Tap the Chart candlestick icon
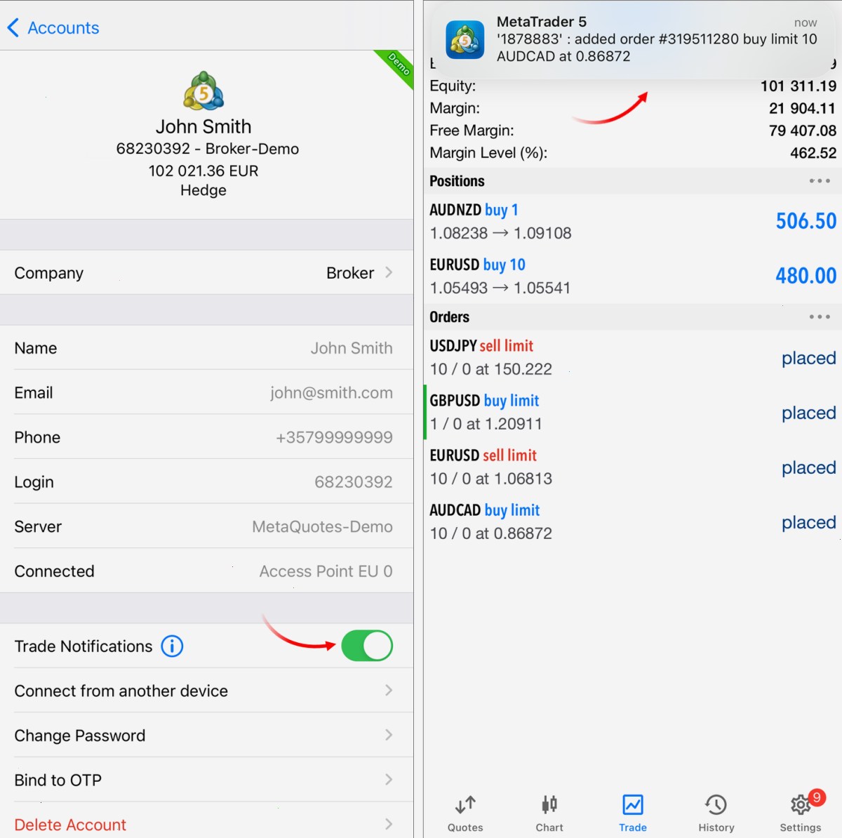This screenshot has height=838, width=842. (x=549, y=804)
